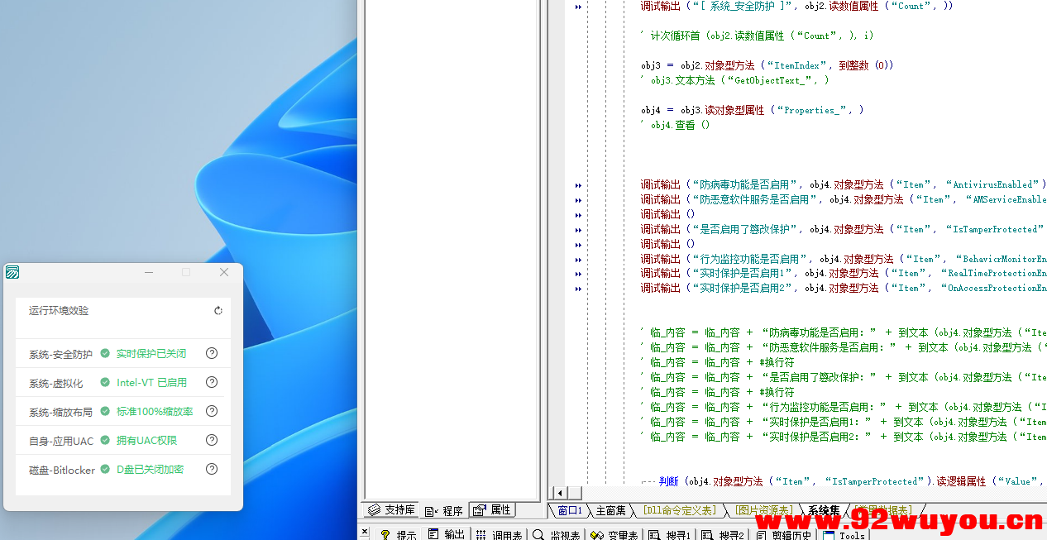Image resolution: width=1047 pixels, height=540 pixels.
Task: Click the Tools icon in the status bar
Action: [x=842, y=533]
